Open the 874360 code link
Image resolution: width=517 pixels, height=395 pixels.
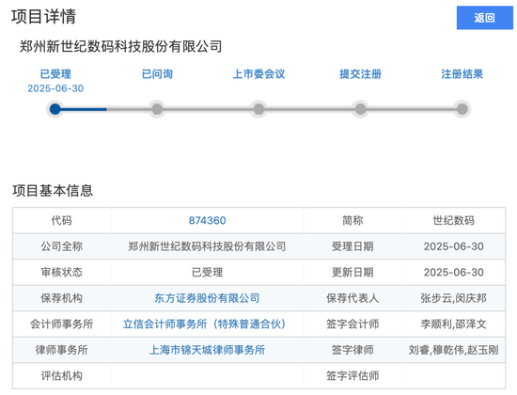click(207, 220)
